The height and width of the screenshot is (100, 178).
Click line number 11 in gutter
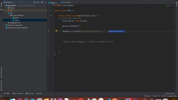[x=48, y=31]
